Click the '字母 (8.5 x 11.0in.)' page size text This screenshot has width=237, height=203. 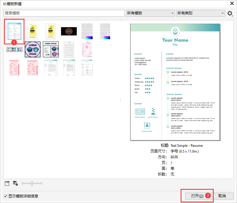[185, 151]
